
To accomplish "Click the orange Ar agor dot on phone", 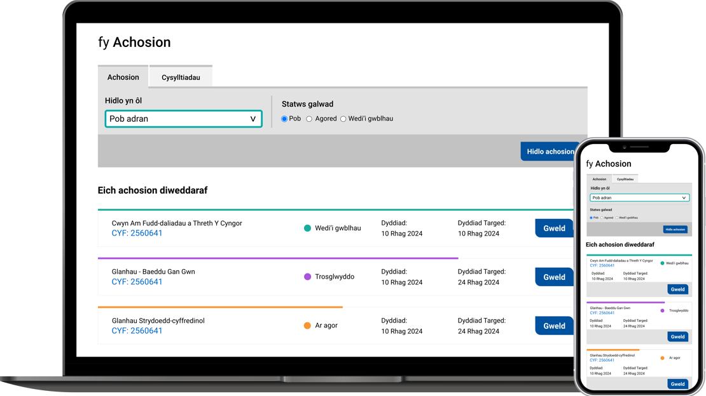I will click(x=663, y=358).
